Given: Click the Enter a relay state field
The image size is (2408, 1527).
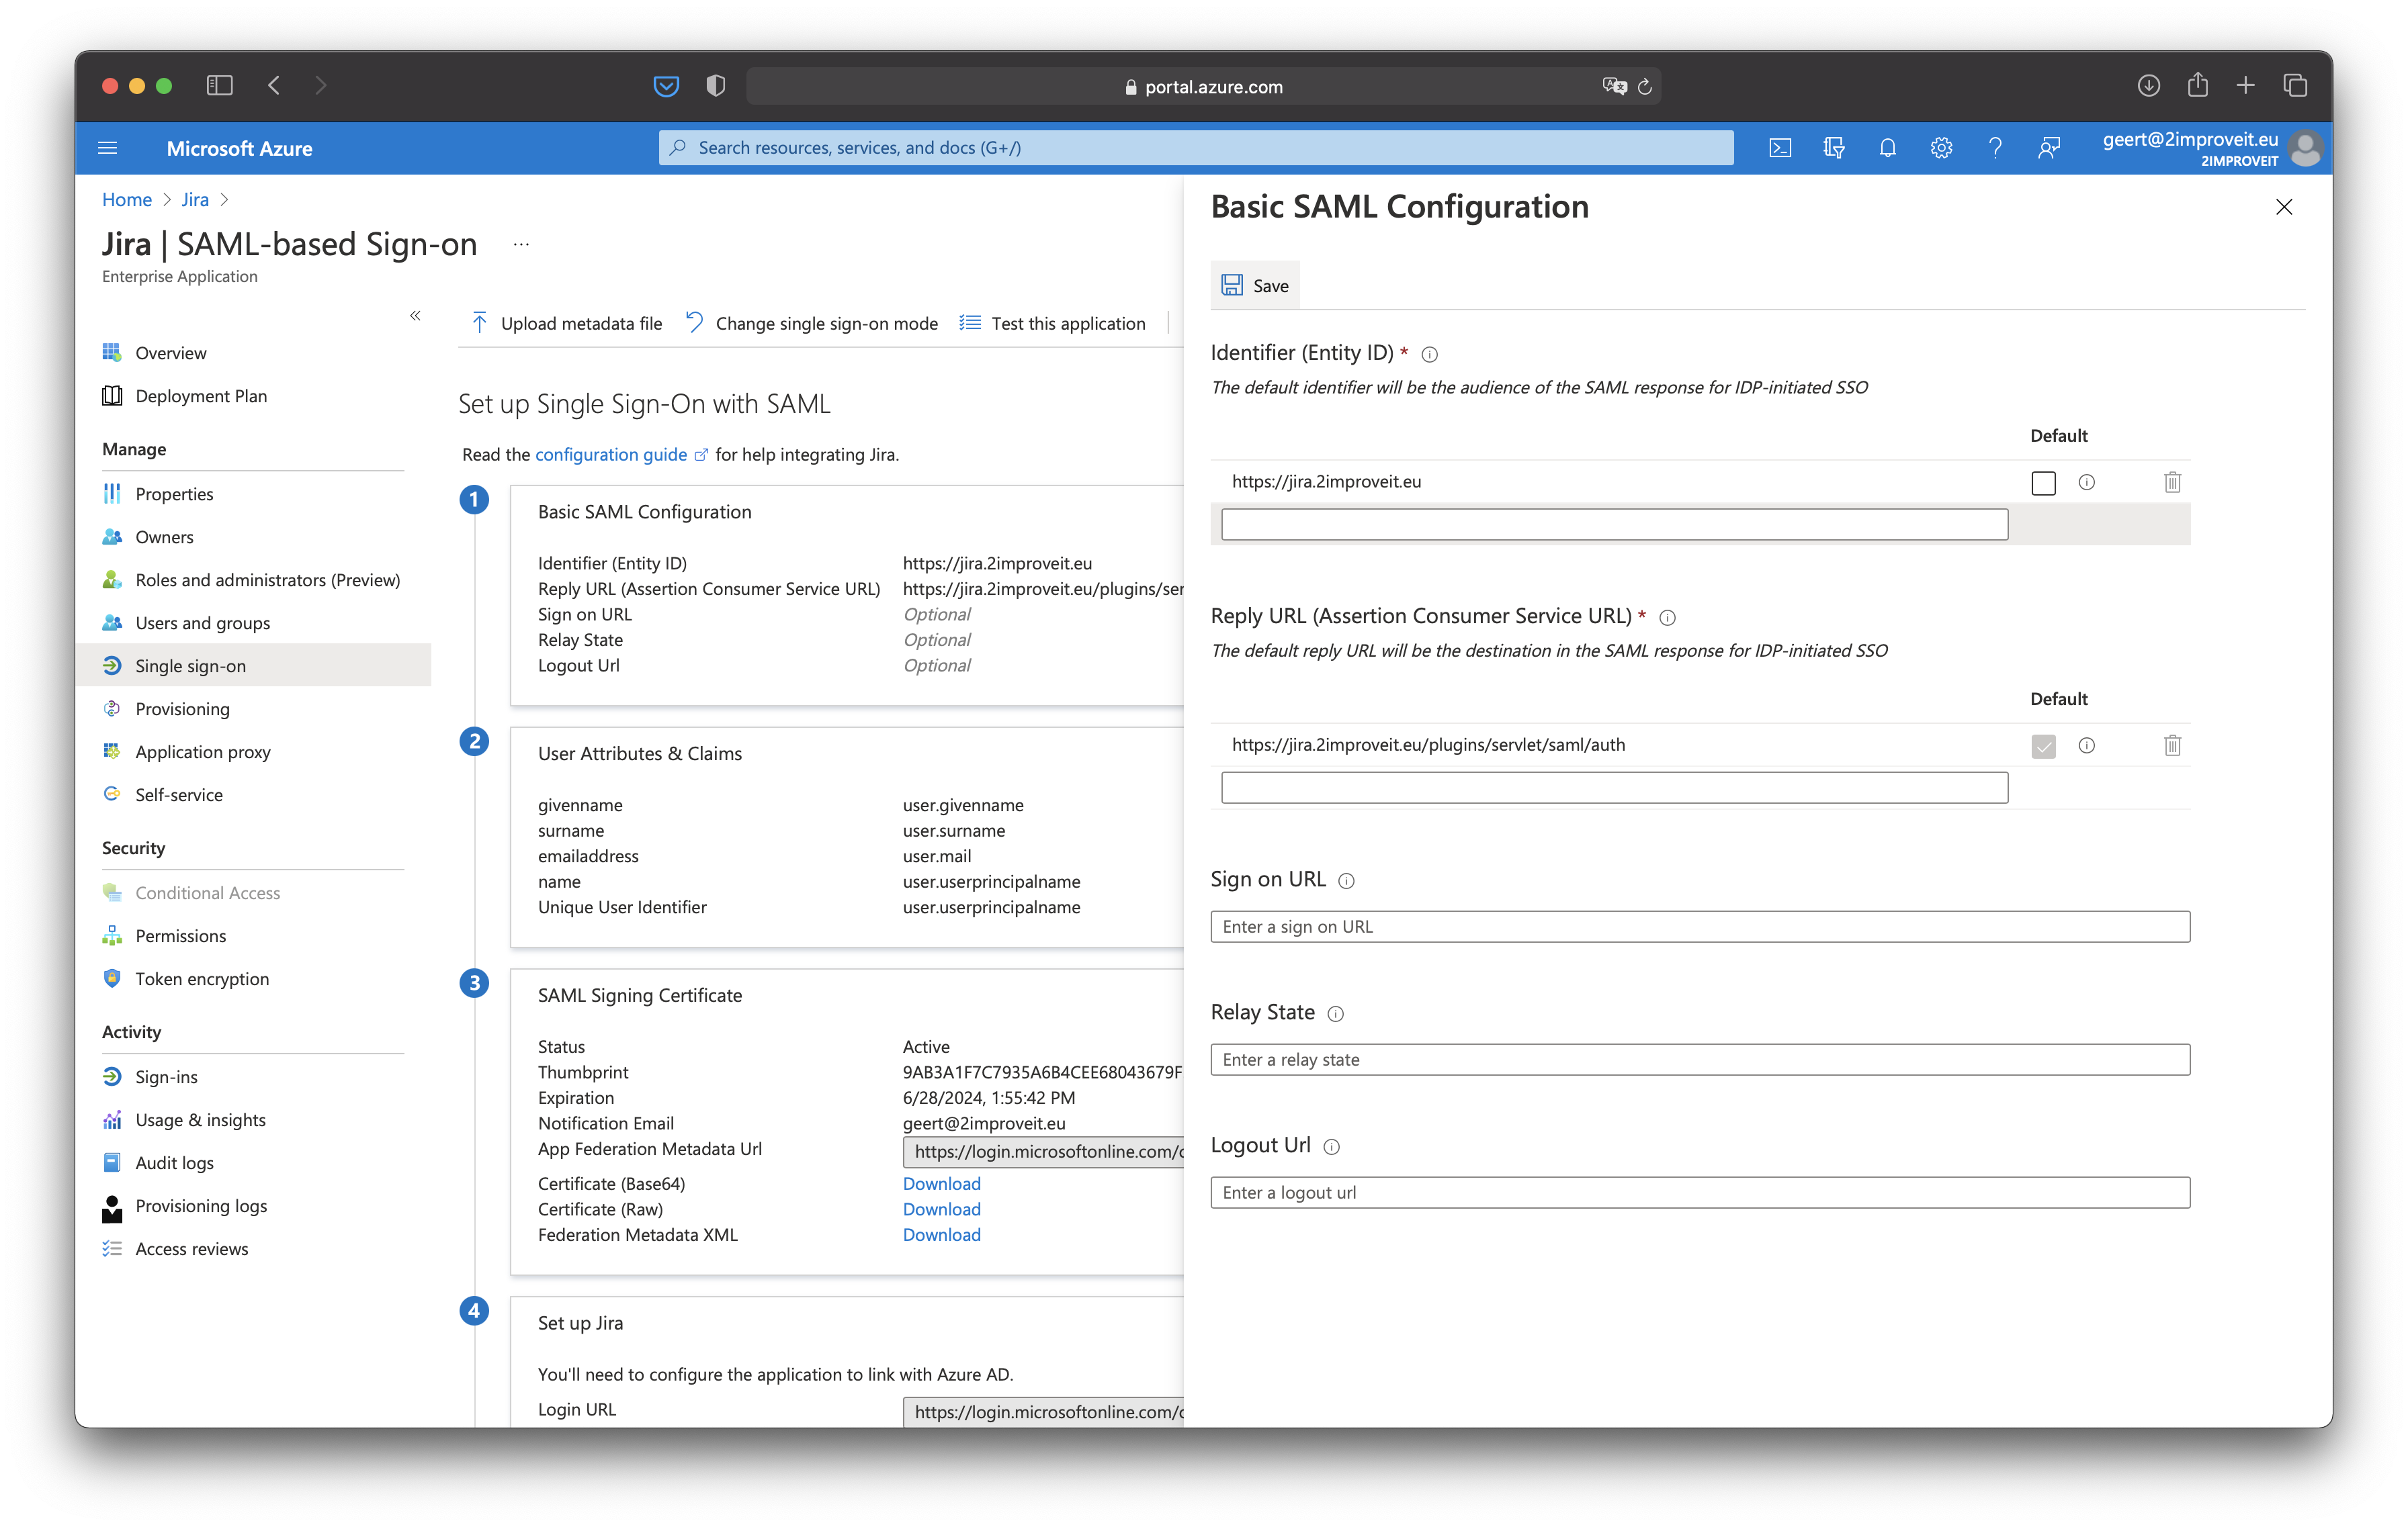Looking at the screenshot, I should [x=1700, y=1060].
